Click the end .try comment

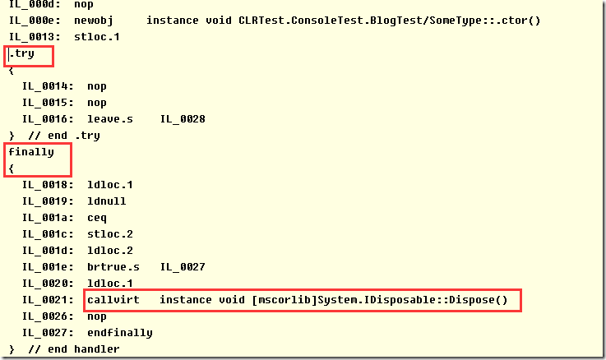[64, 136]
